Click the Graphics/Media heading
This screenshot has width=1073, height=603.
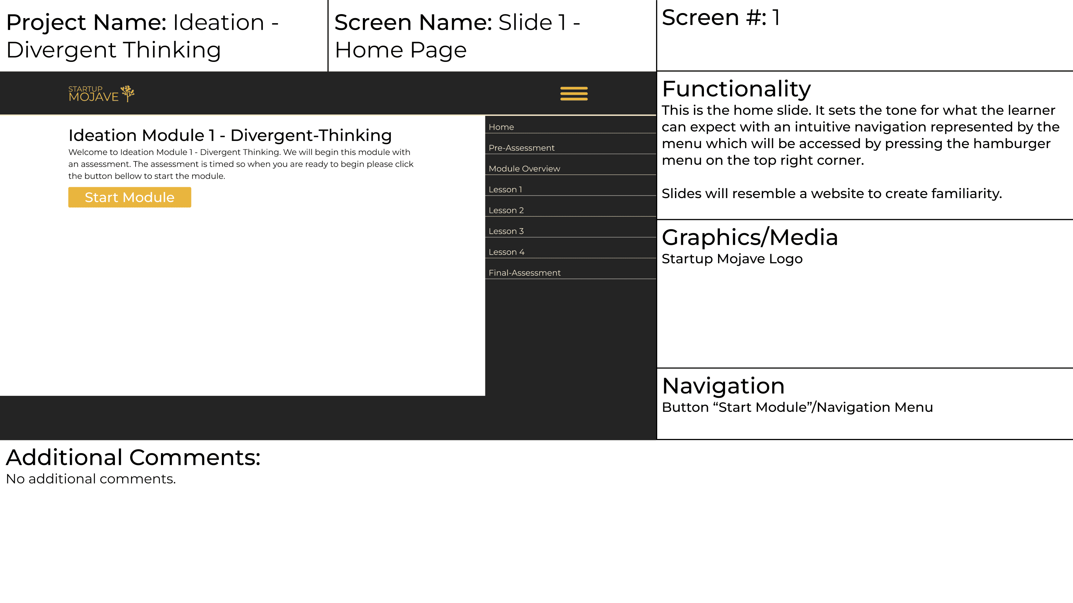tap(749, 237)
